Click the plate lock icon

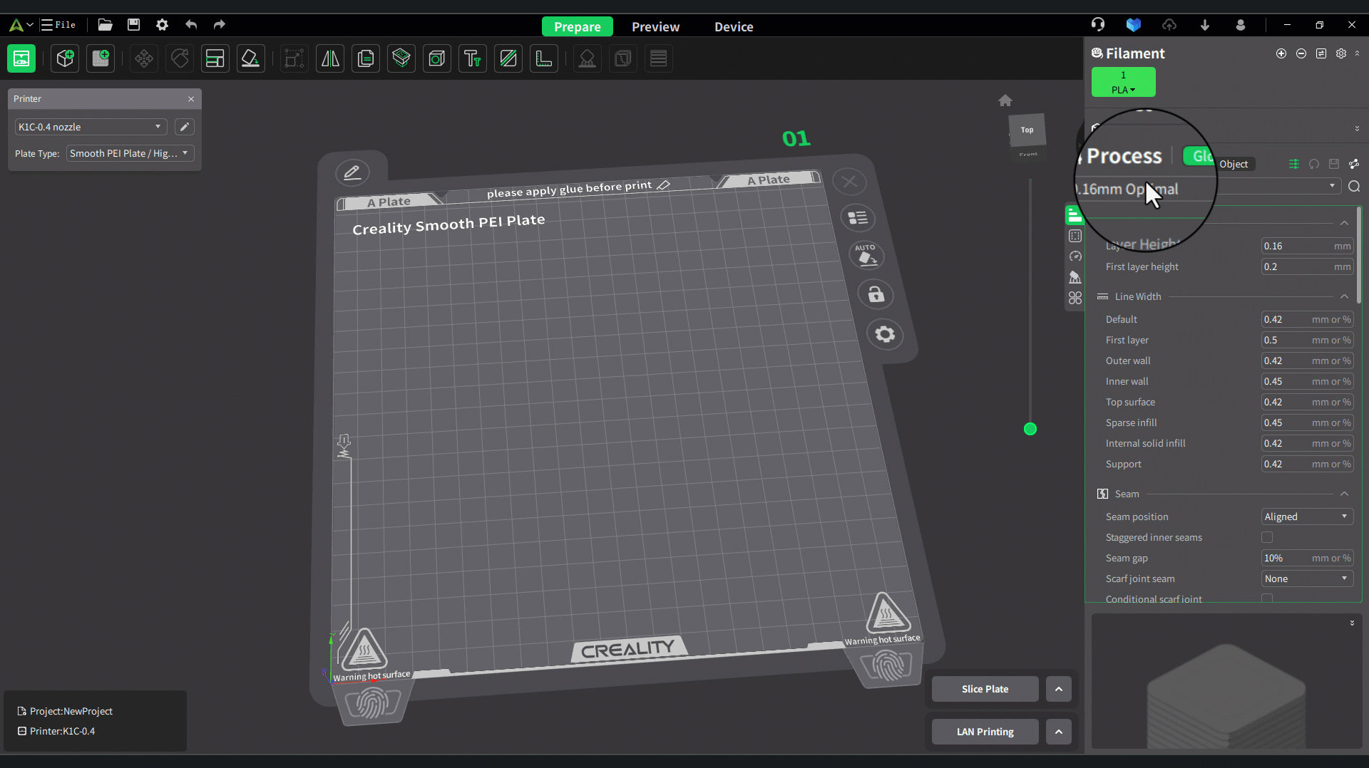coord(876,294)
